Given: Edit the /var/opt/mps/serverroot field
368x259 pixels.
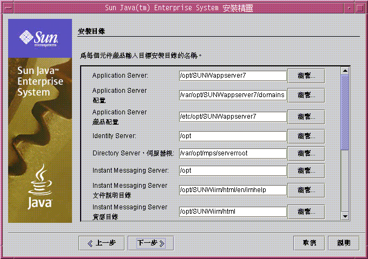Looking at the screenshot, I should (x=233, y=153).
